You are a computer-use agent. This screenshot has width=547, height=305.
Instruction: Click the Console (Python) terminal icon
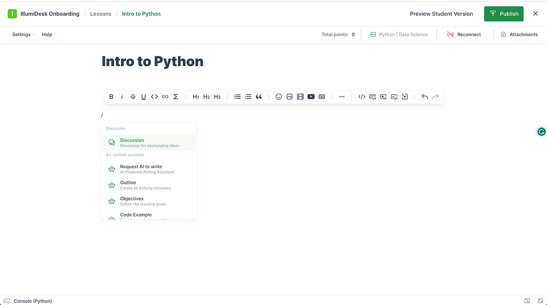click(x=7, y=301)
